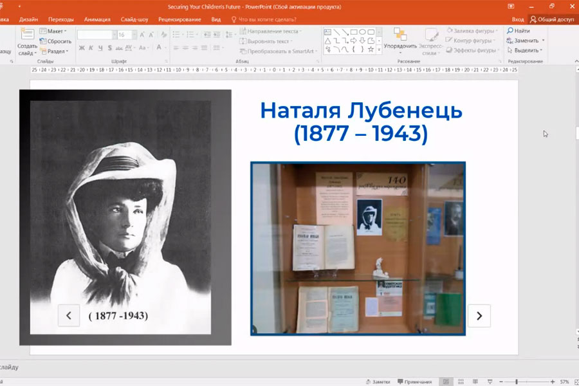The width and height of the screenshot is (579, 386).
Task: Switch to the Анимация ribbon tab
Action: coord(97,19)
